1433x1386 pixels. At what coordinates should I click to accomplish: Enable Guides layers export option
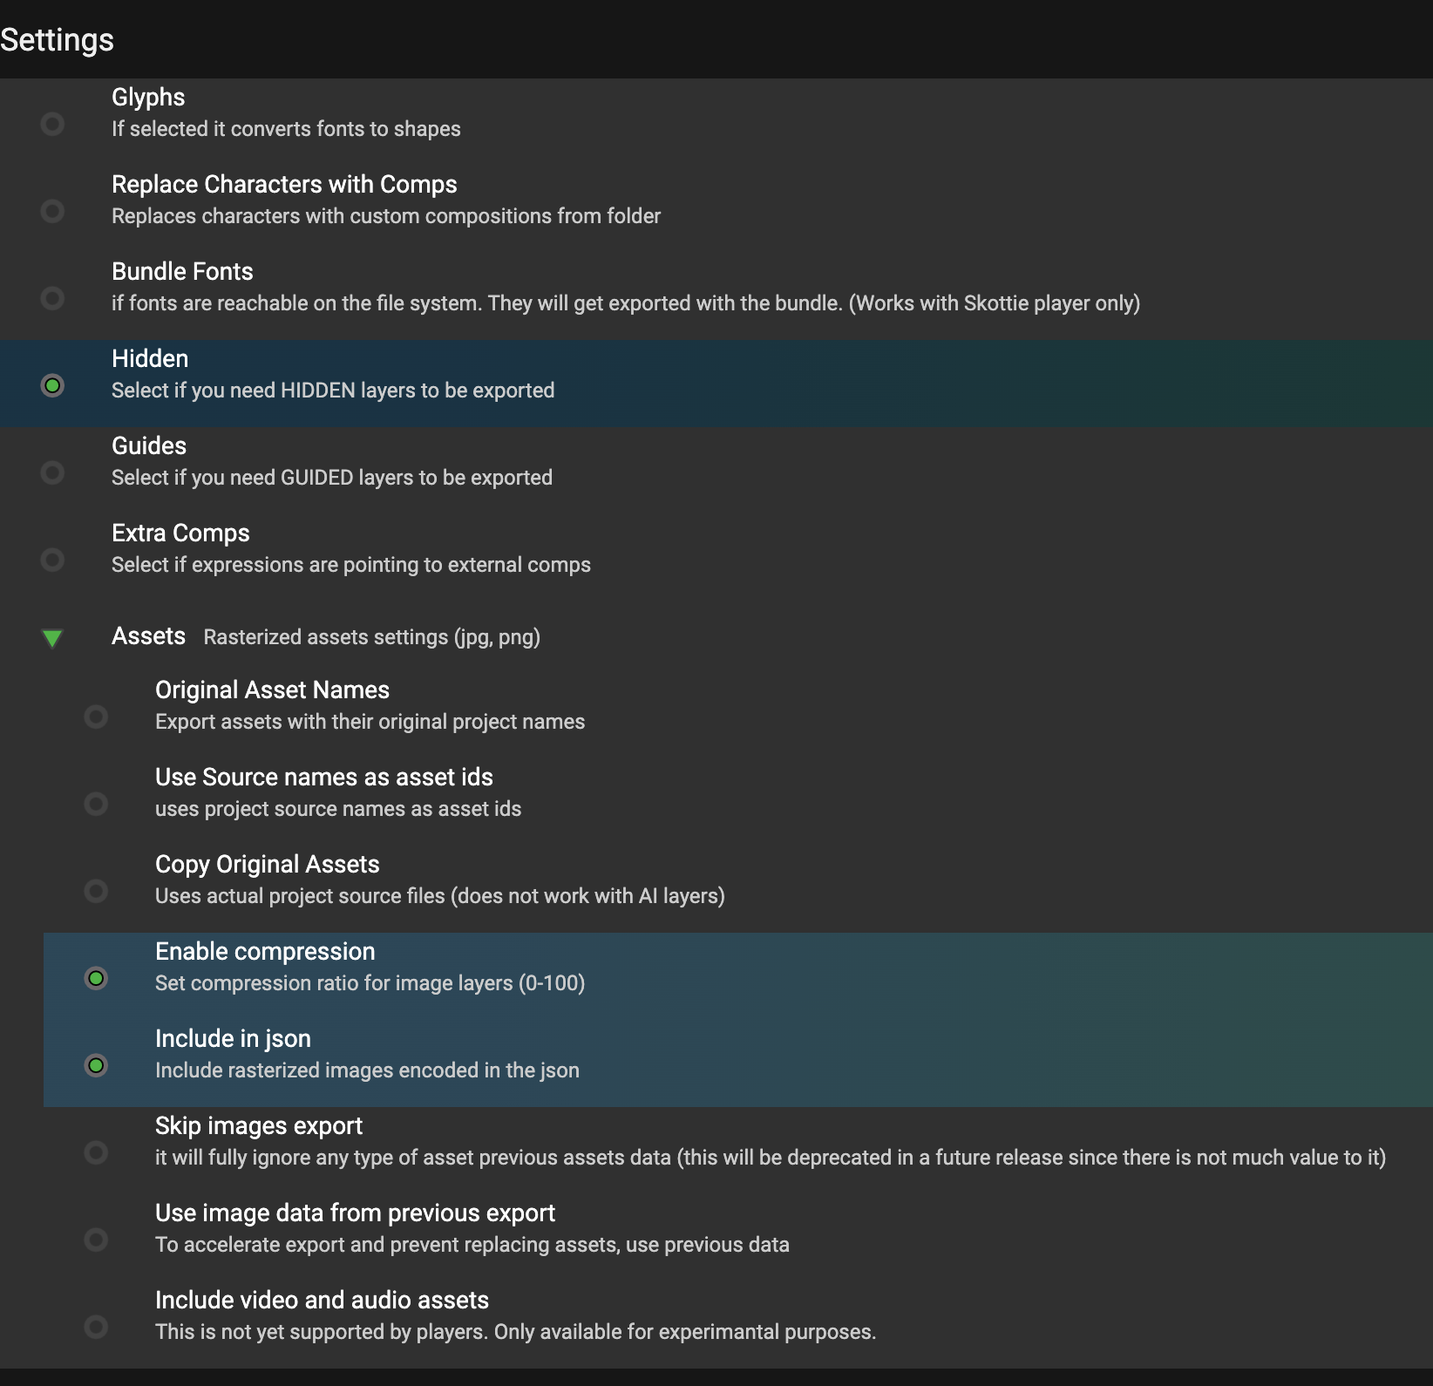52,472
